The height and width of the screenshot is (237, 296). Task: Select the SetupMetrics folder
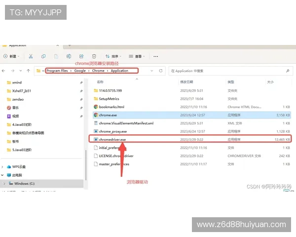click(x=192, y=99)
